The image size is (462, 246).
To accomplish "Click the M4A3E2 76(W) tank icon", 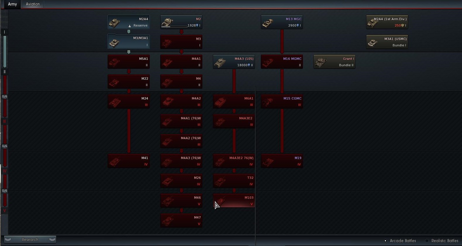I will coord(220,162).
